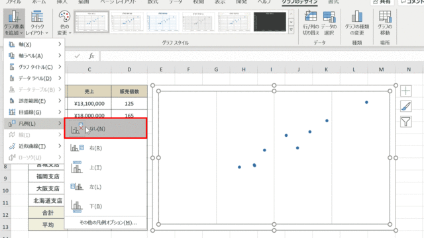Click the topmost scatter data point
The image size is (424, 238).
(366, 102)
